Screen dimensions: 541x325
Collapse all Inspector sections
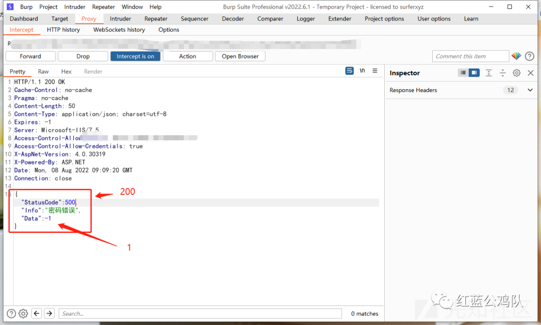502,73
